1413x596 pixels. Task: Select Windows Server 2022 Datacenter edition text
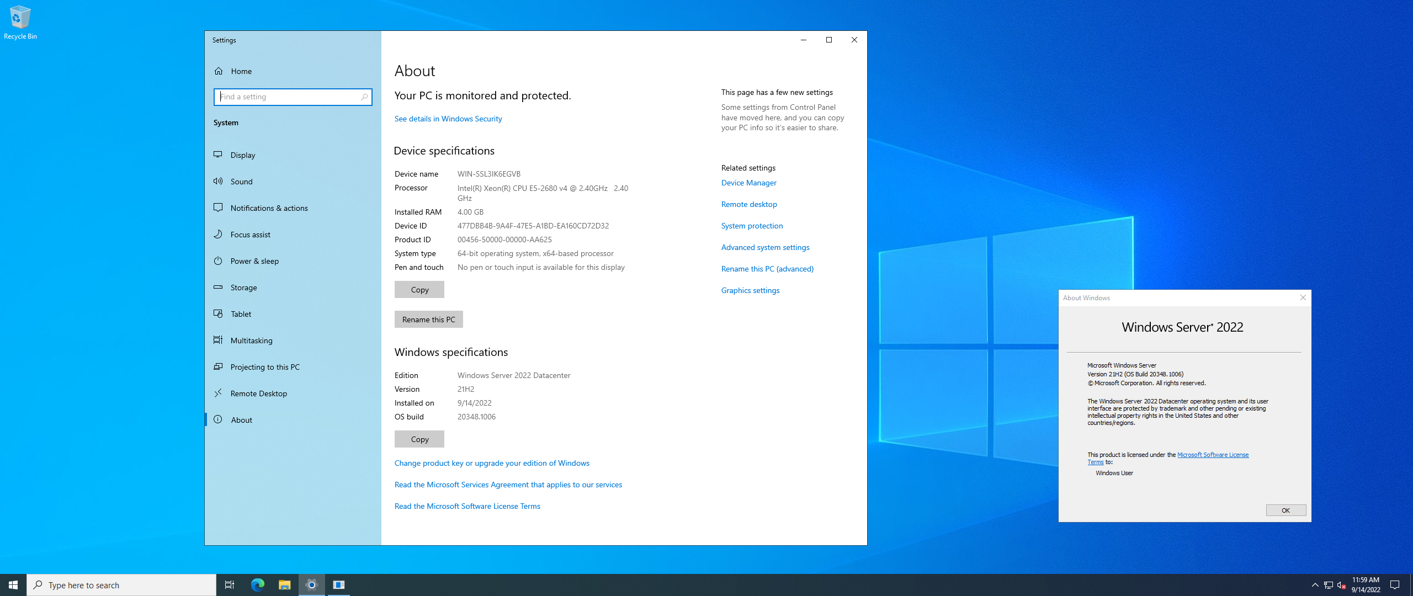point(514,375)
